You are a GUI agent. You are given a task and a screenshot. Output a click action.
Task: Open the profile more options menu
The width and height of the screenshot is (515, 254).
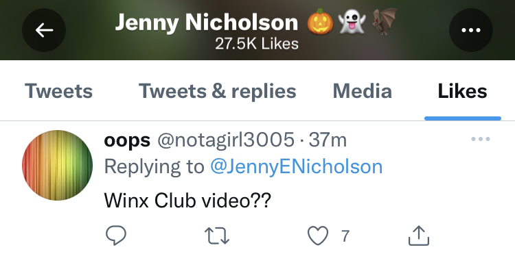click(x=470, y=30)
